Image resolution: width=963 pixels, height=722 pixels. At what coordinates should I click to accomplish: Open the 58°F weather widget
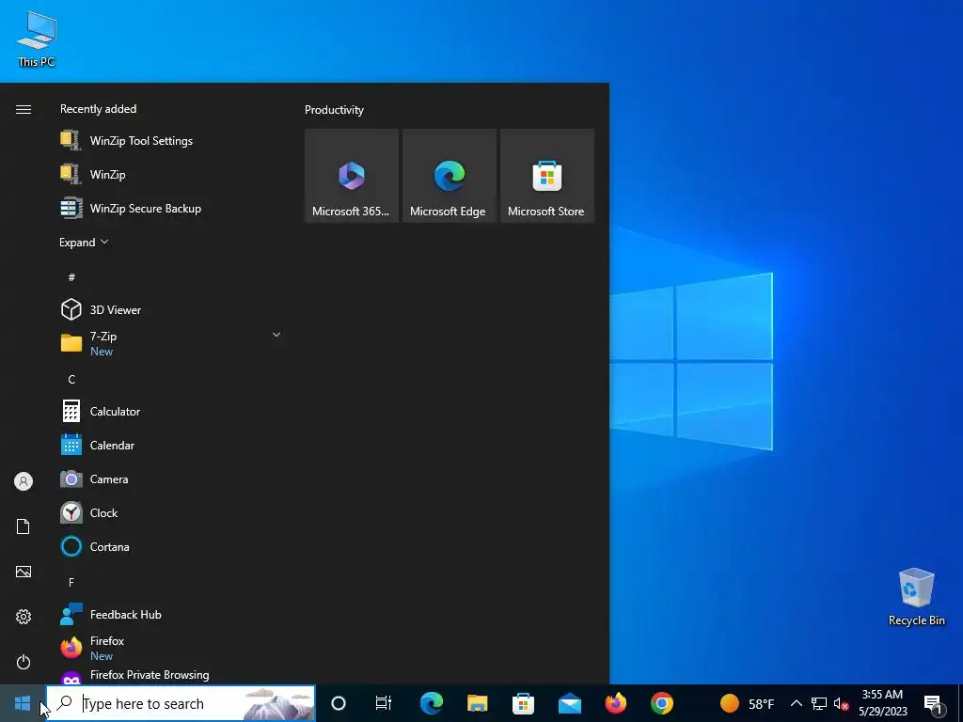(x=747, y=703)
